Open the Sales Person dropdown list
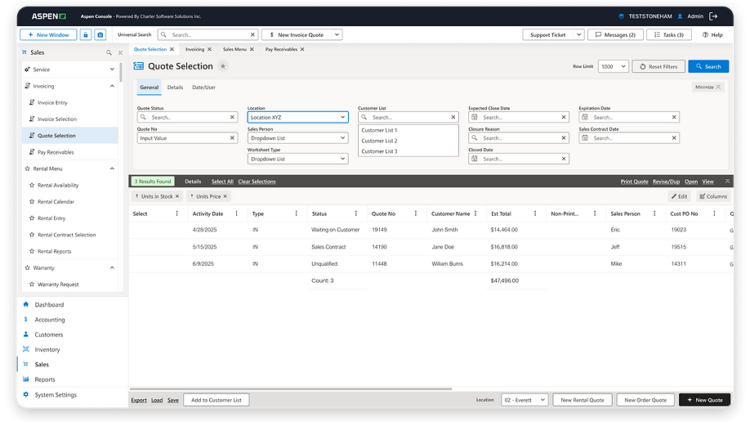 coord(297,138)
